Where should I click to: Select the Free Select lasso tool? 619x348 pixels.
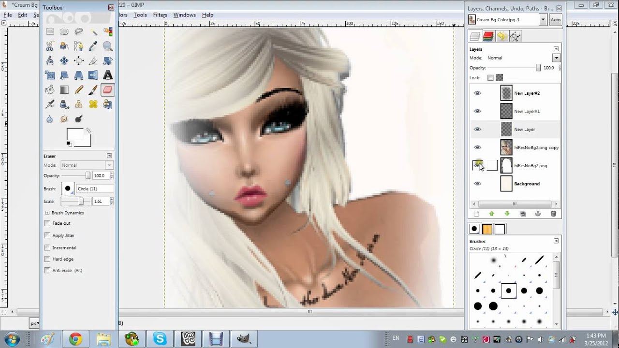(79, 32)
